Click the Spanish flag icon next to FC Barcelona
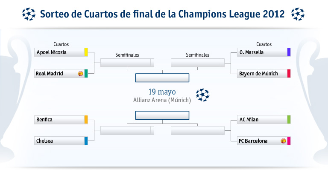The width and height of the screenshot is (328, 184). click(283, 141)
